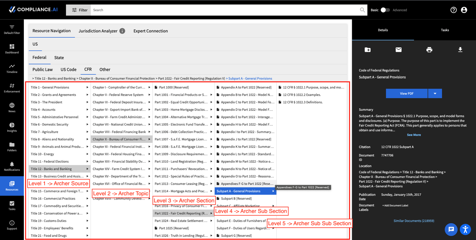
Task: Open Notifications bell
Action: click(x=12, y=166)
